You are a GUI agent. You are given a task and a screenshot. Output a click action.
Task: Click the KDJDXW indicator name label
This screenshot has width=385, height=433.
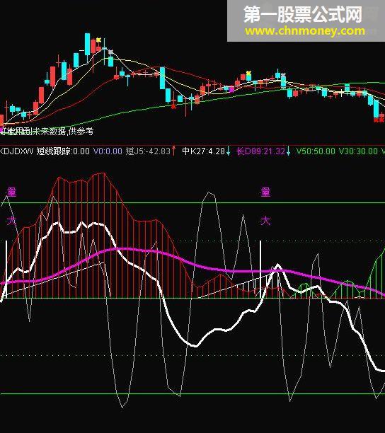pos(16,151)
